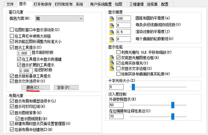Screen dimensions: 208x135
Task: Click the 圆弧和圆的平滑度 field showing 100
Action: [x=124, y=18]
